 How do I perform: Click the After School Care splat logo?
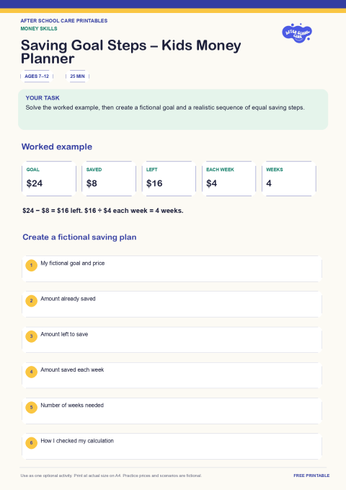(x=297, y=32)
